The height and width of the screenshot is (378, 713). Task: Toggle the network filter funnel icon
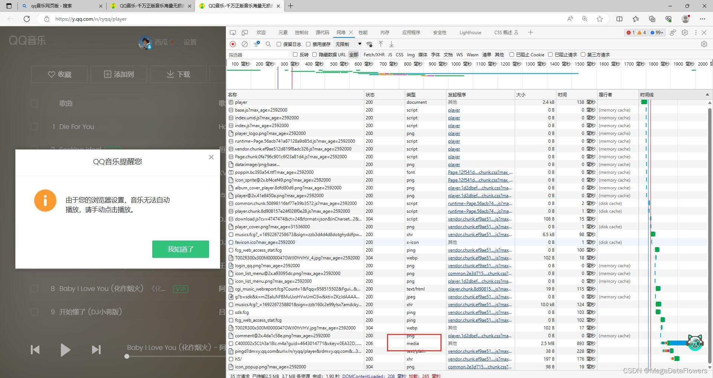(x=257, y=44)
